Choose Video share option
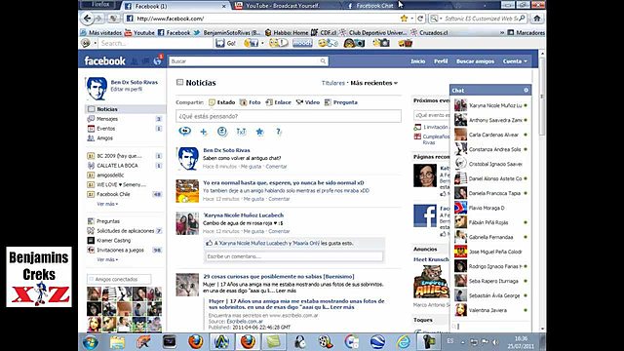This screenshot has height=351, width=624. pyautogui.click(x=308, y=102)
